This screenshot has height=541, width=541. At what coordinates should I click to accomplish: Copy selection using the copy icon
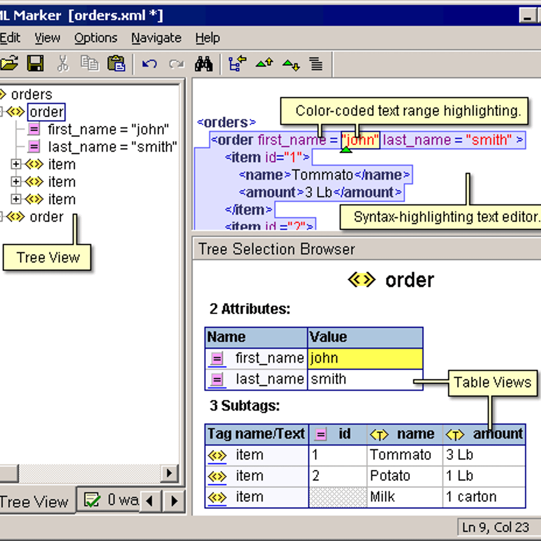[89, 63]
